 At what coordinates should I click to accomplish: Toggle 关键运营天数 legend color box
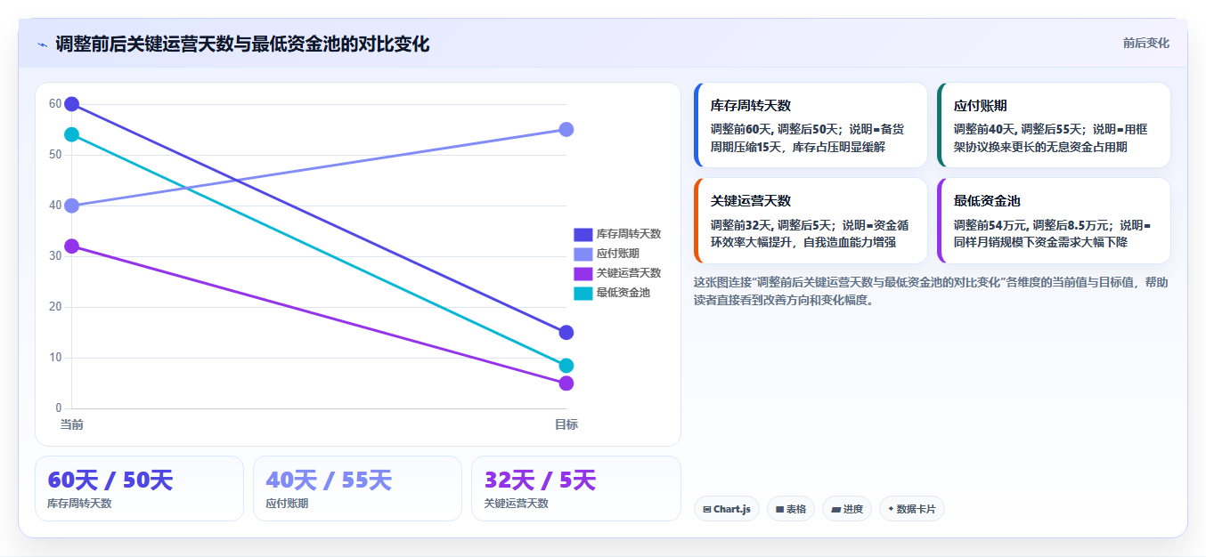click(x=583, y=273)
